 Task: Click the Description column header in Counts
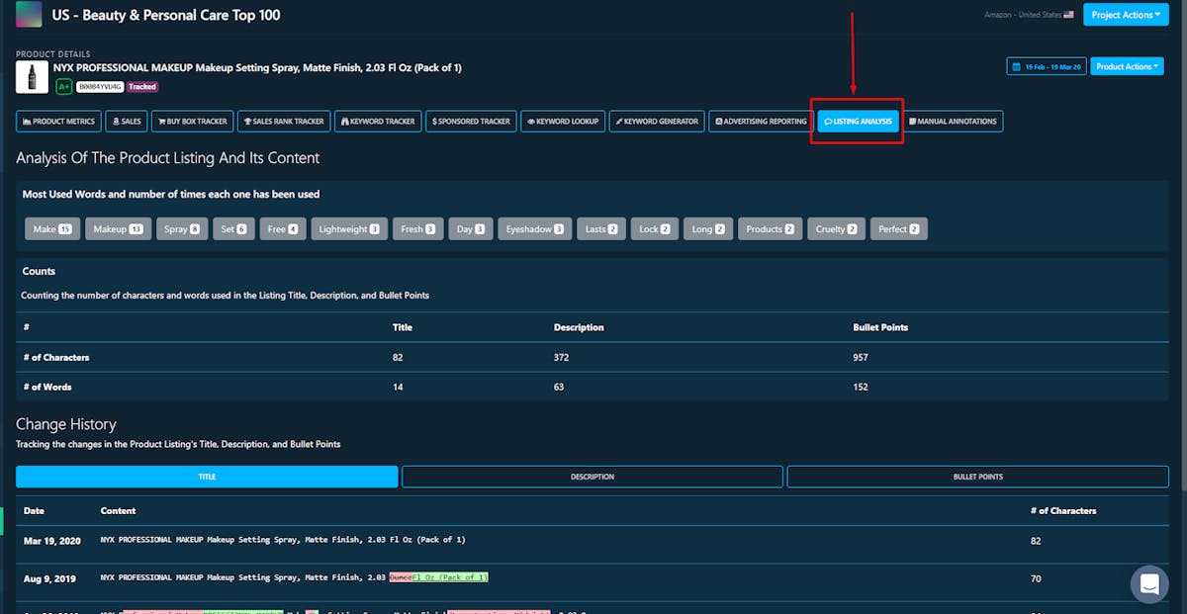click(x=579, y=327)
